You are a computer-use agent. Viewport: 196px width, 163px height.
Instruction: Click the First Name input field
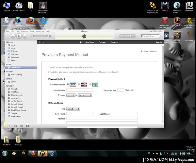click(x=80, y=114)
